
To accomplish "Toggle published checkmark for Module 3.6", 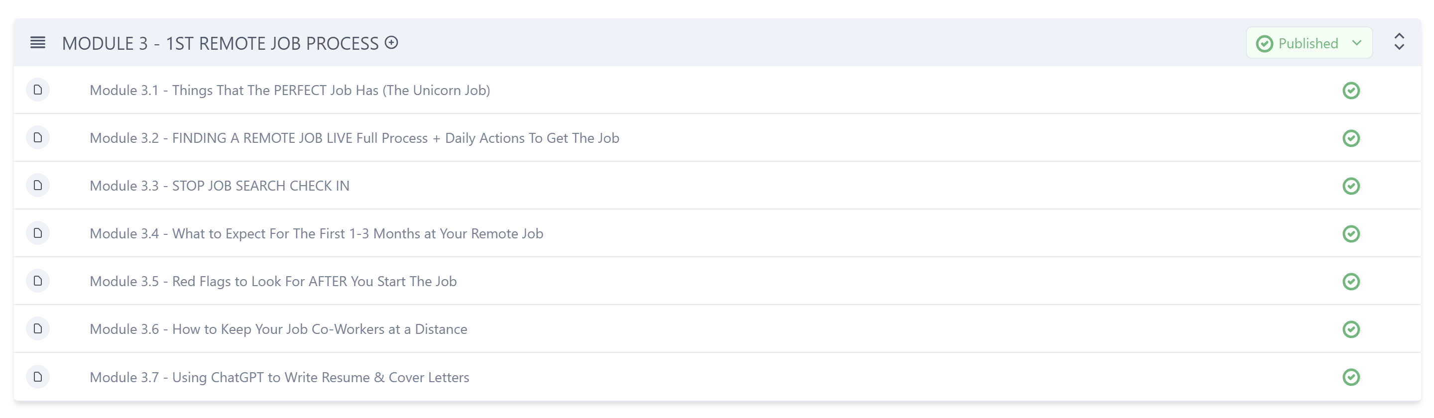I will 1351,329.
